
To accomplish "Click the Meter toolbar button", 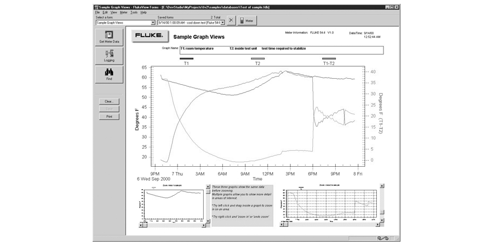I will [x=247, y=21].
